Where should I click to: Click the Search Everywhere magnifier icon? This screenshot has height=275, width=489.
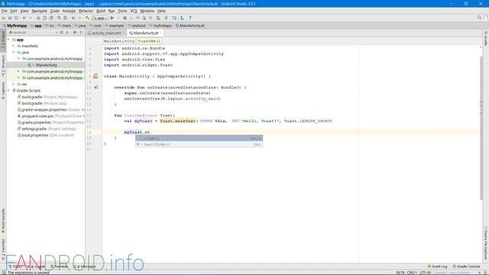479,18
